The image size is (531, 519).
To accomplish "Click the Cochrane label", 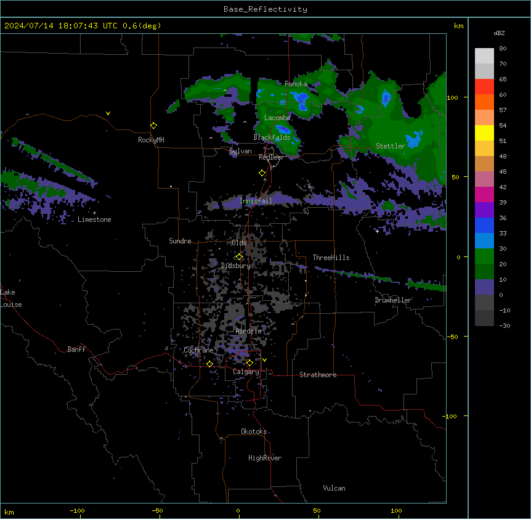I will (x=199, y=350).
